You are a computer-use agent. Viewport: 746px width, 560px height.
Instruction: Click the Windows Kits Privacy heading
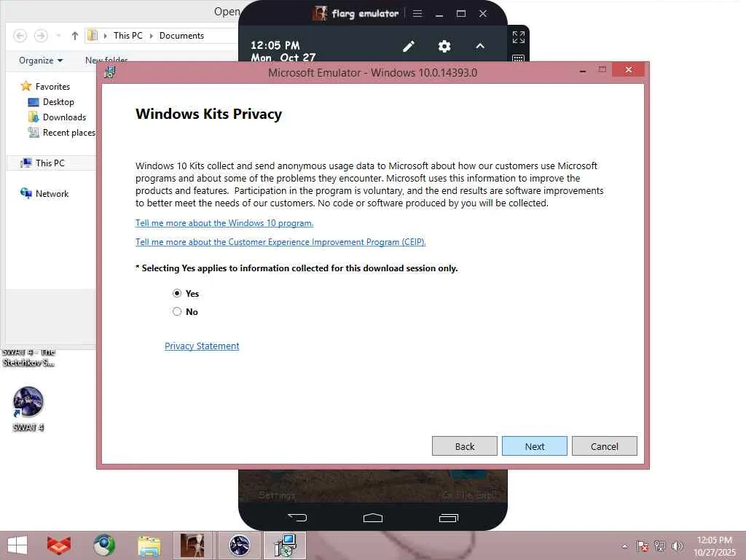coord(208,114)
